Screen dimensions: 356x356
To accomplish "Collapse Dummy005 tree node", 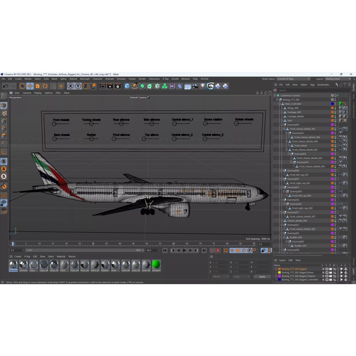I will click(x=282, y=233).
